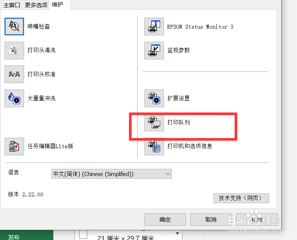Switch to the 更多选项 tab
The width and height of the screenshot is (297, 240).
click(x=36, y=5)
